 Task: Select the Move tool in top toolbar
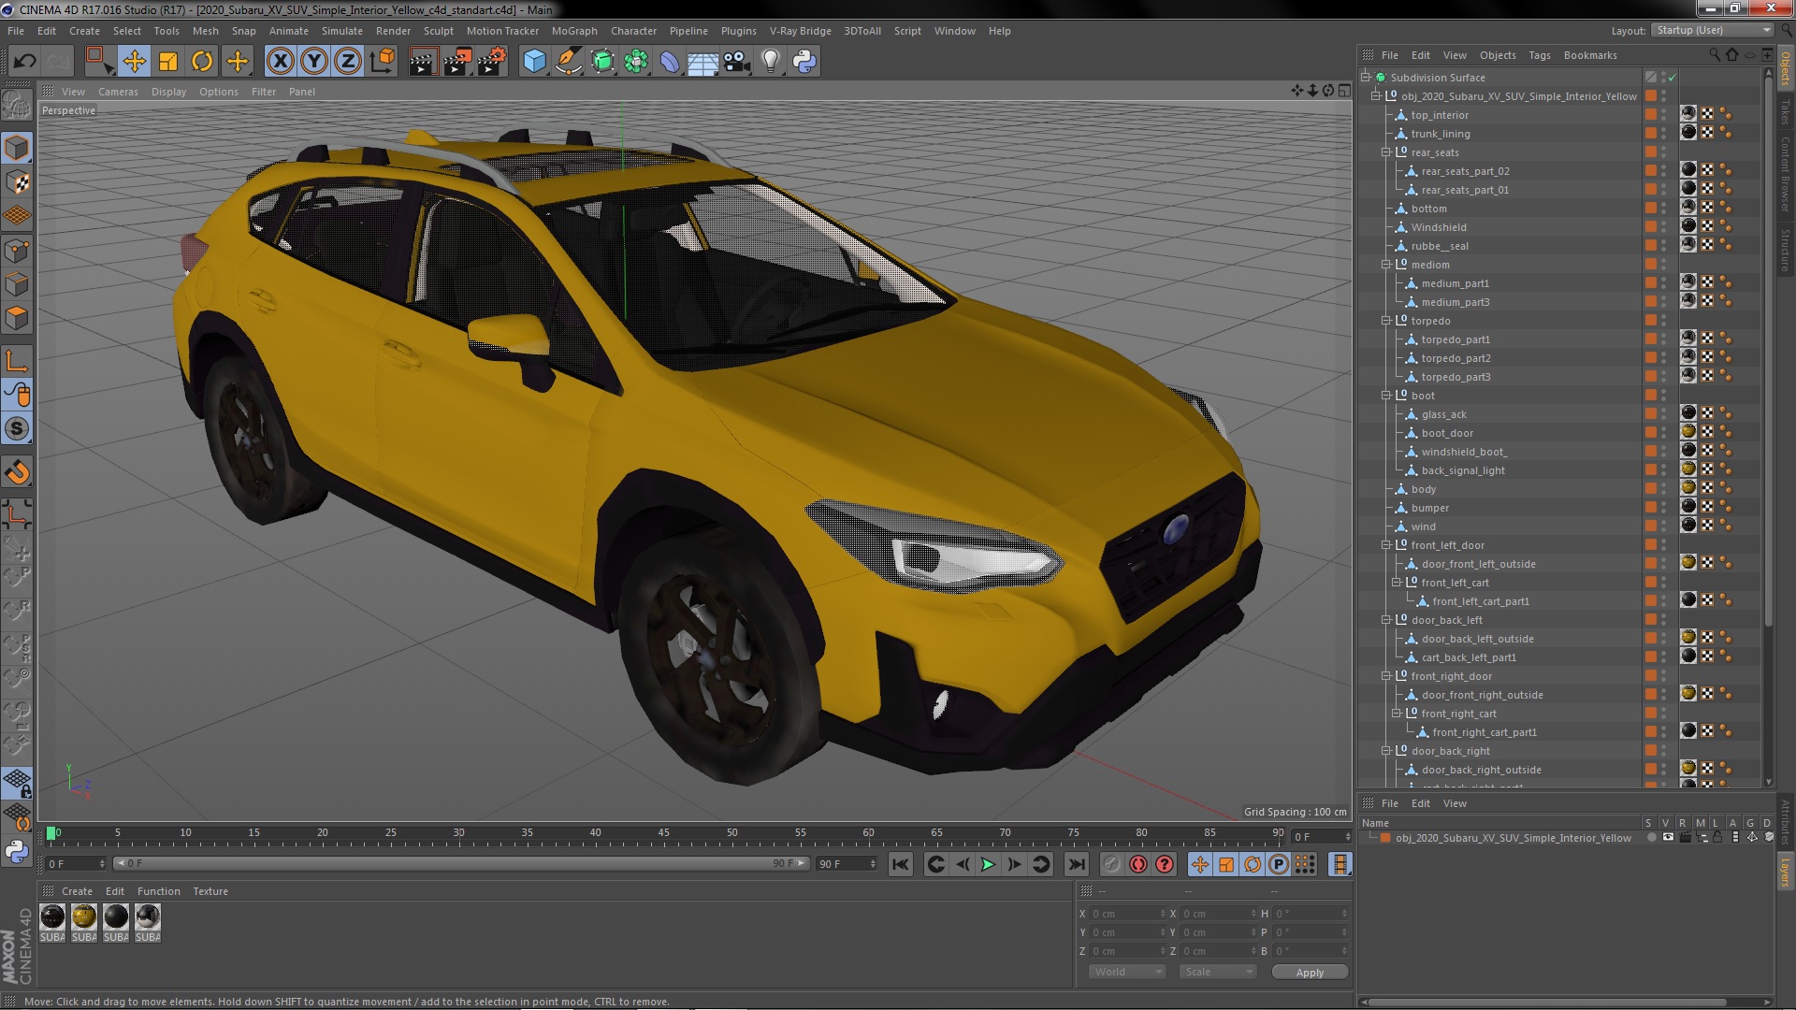[134, 62]
